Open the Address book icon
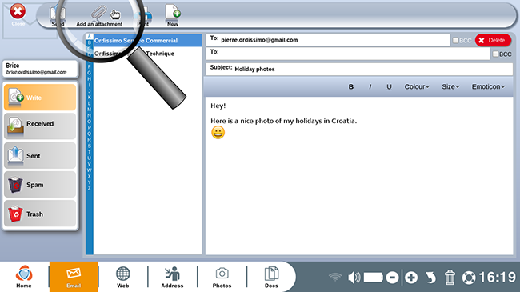The height and width of the screenshot is (292, 520). click(172, 277)
